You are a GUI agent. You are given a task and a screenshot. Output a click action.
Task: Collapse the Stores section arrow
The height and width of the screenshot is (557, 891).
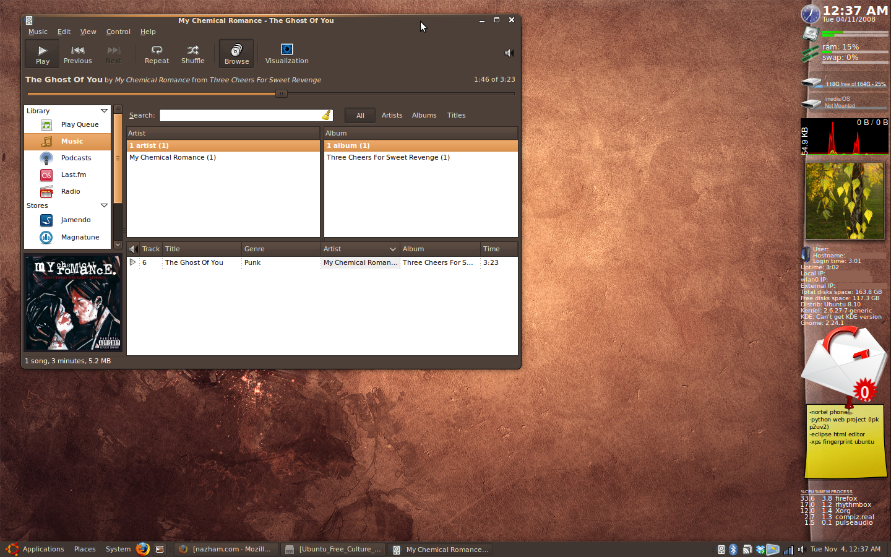coord(104,205)
